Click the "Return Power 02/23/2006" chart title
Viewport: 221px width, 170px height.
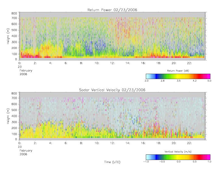112,10
